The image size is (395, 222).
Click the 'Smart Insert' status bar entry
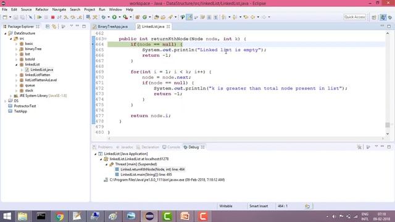[259, 206]
